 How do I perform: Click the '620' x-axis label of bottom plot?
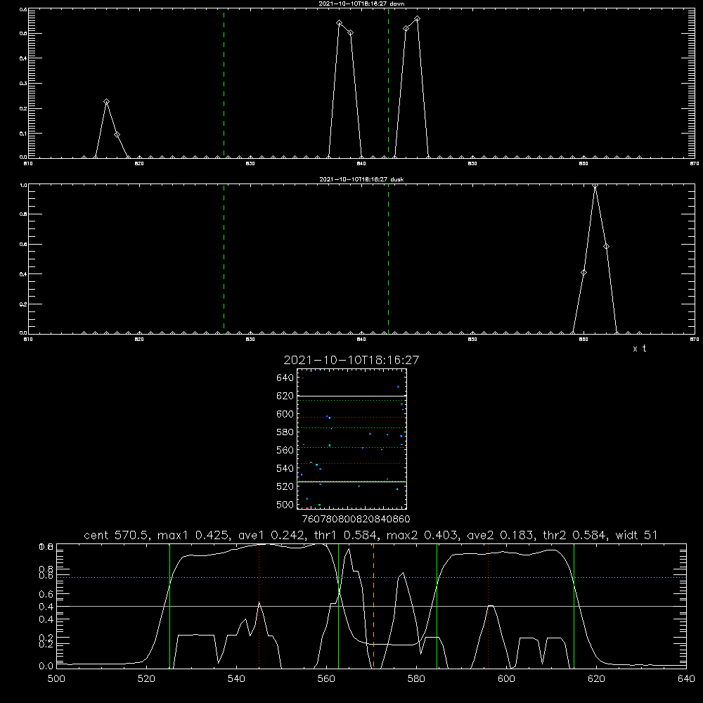tap(596, 679)
